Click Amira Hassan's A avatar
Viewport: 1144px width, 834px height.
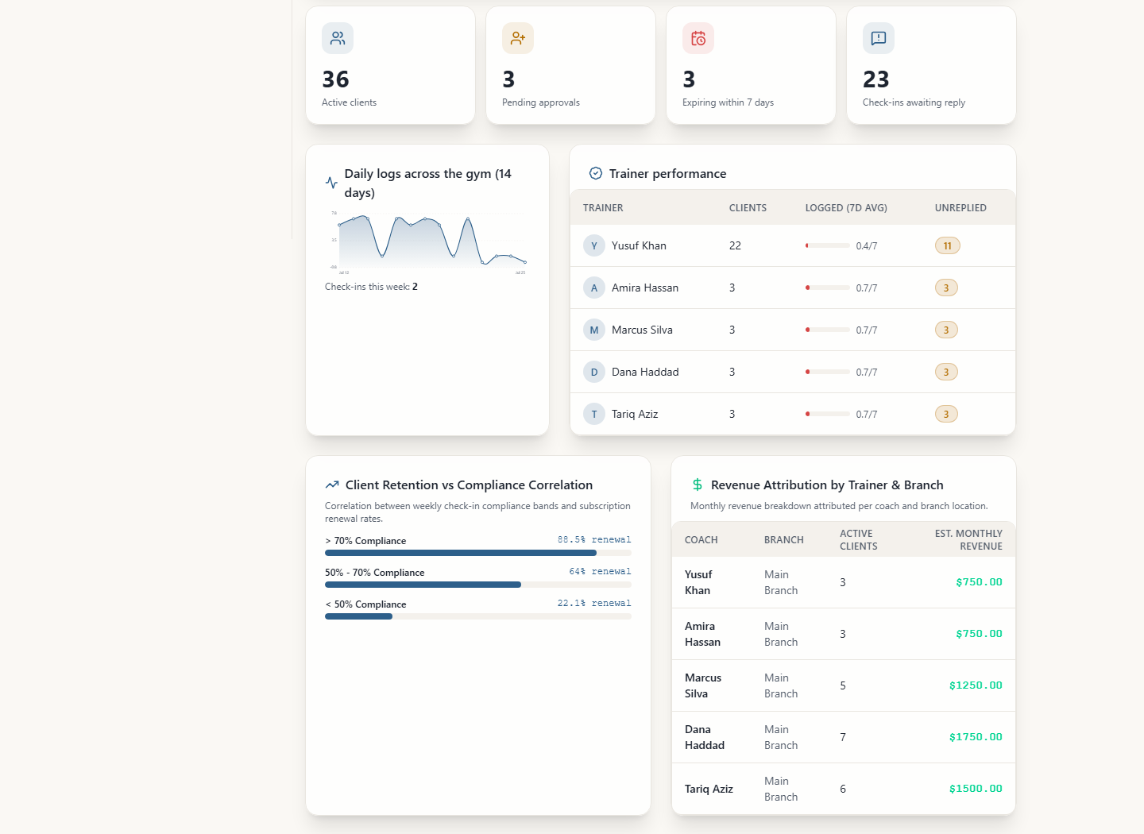[x=594, y=288]
